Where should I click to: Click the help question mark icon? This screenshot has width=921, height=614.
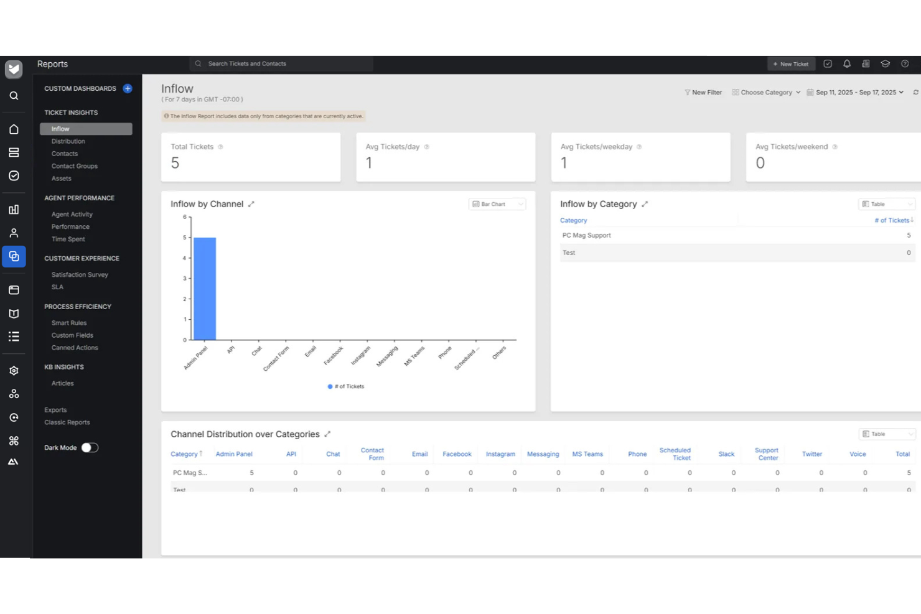(905, 63)
